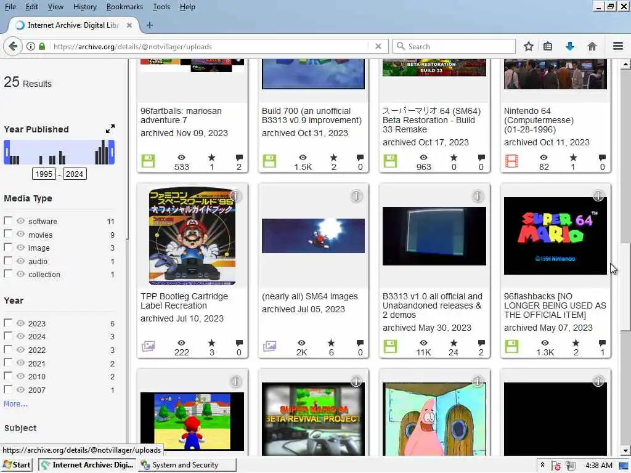Click the views eye on SM64 Images card

(301, 342)
